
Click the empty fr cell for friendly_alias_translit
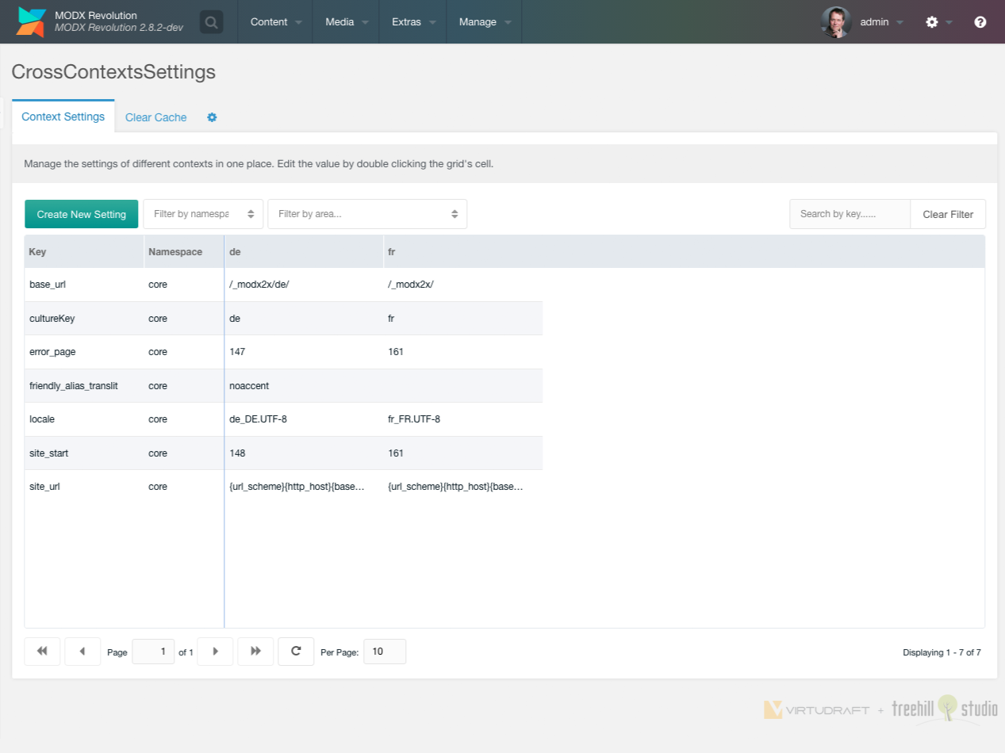point(463,385)
